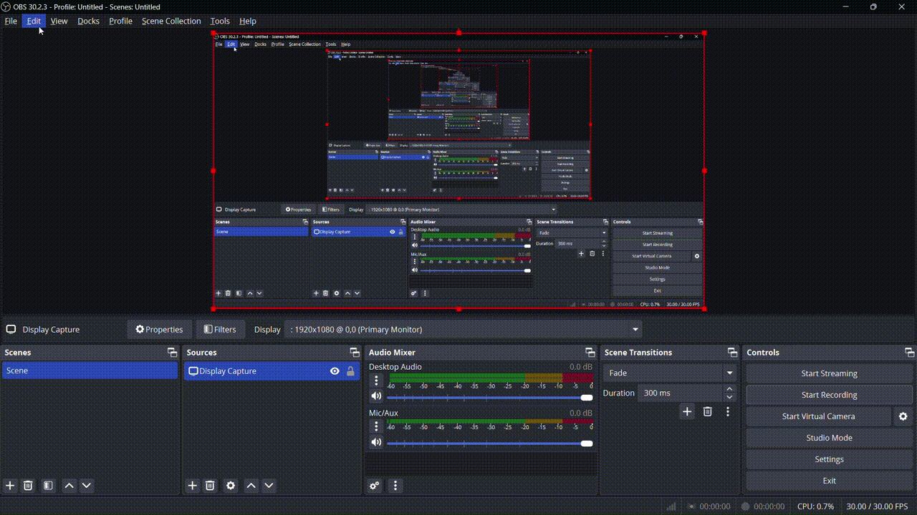Click the Exit button
The image size is (917, 515).
pyautogui.click(x=829, y=481)
